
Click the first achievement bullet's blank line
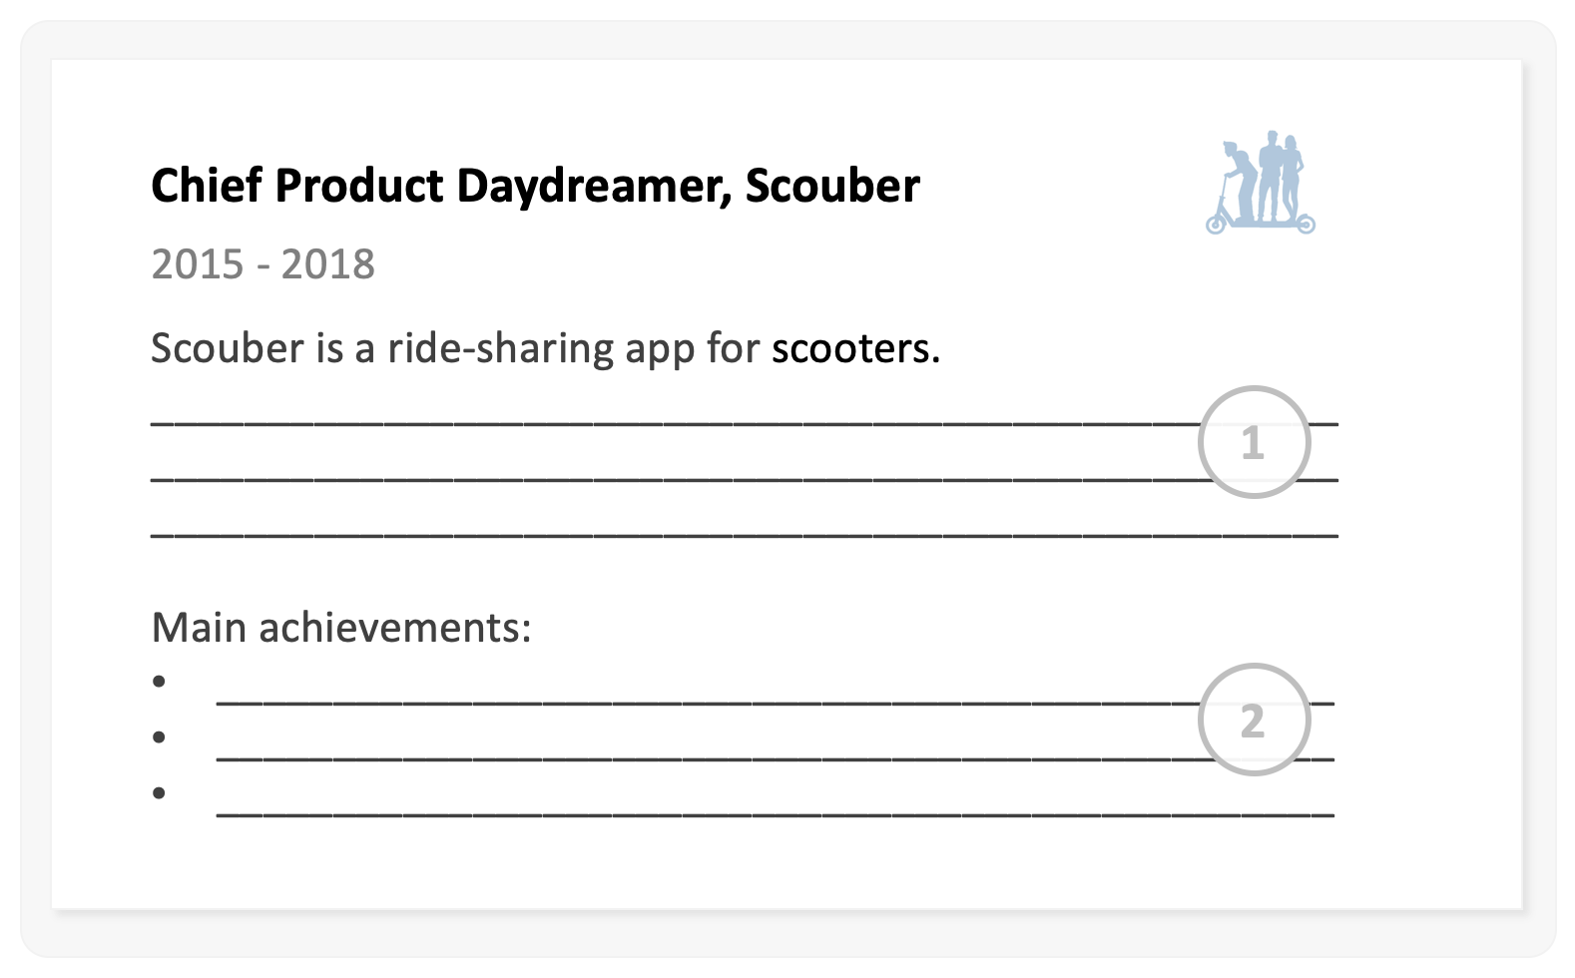[699, 701]
